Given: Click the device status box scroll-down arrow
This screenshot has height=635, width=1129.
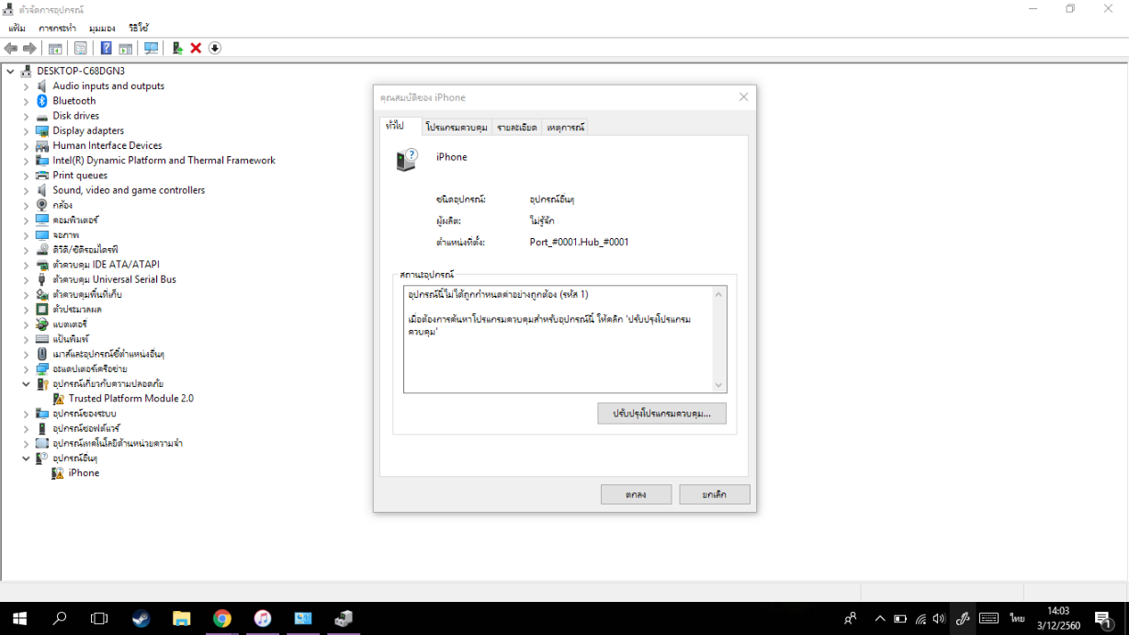Looking at the screenshot, I should (x=718, y=385).
